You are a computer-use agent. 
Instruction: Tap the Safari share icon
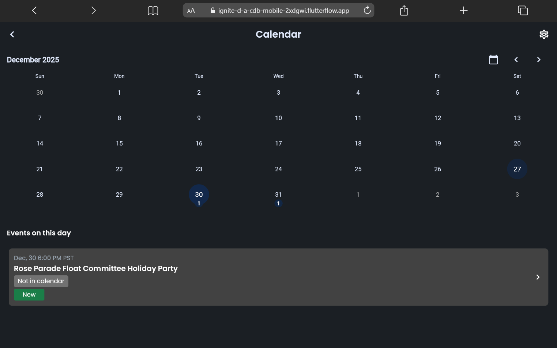[404, 10]
